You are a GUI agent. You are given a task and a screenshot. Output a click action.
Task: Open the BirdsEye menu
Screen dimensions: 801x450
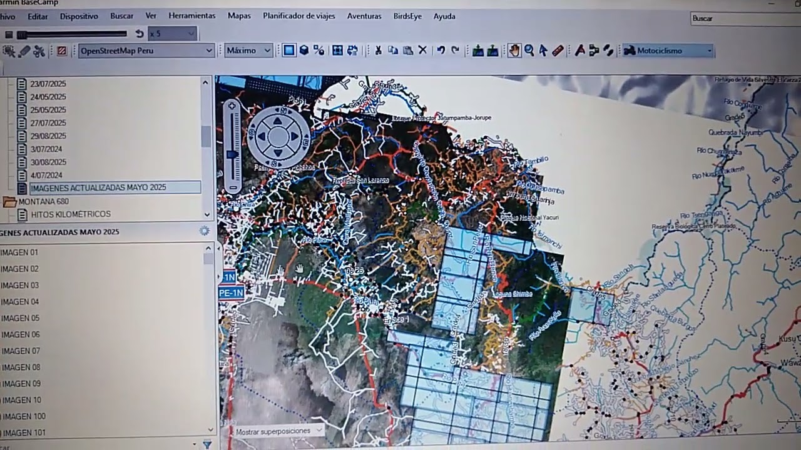coord(407,16)
